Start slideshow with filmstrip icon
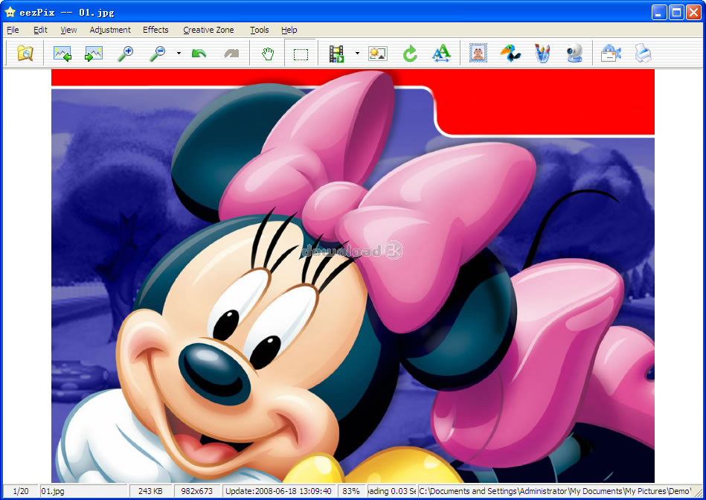Screen dimensions: 706x500 [x=336, y=54]
